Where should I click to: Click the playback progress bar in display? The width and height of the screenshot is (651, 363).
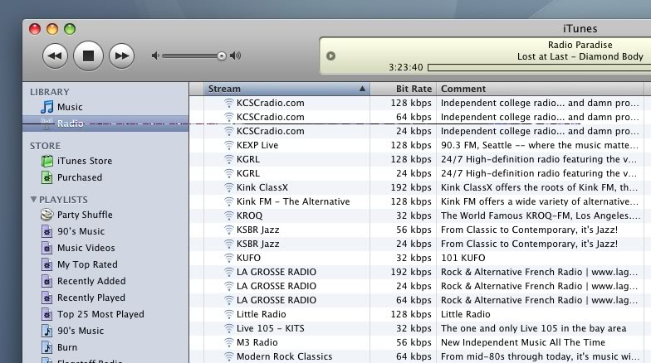539,67
